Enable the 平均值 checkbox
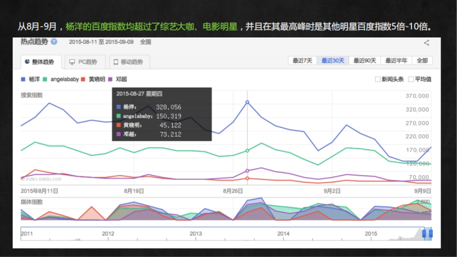457x257 pixels. [411, 79]
